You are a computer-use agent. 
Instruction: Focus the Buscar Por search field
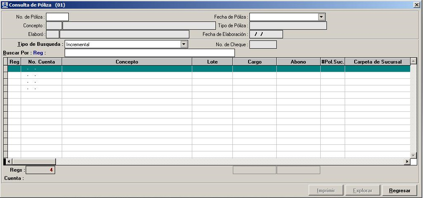point(150,53)
